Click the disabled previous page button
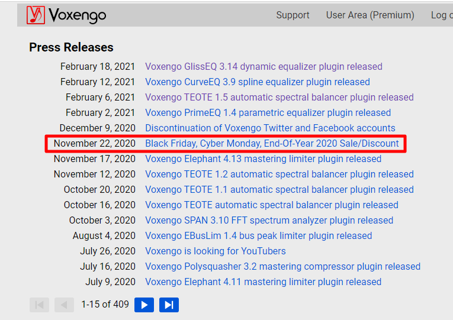This screenshot has width=453, height=320. tap(64, 305)
